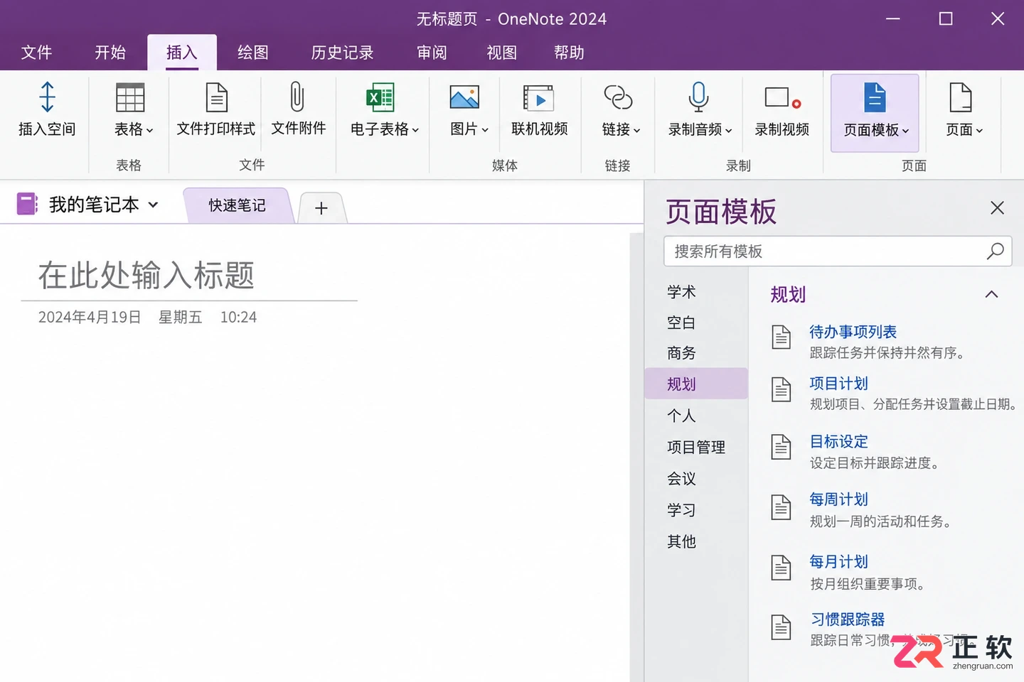1024x682 pixels.
Task: Click document icon beside 目标设定
Action: coord(782,447)
